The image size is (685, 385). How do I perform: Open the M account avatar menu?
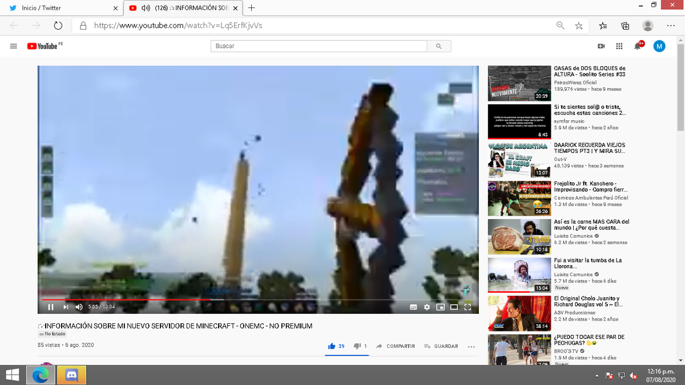click(659, 46)
